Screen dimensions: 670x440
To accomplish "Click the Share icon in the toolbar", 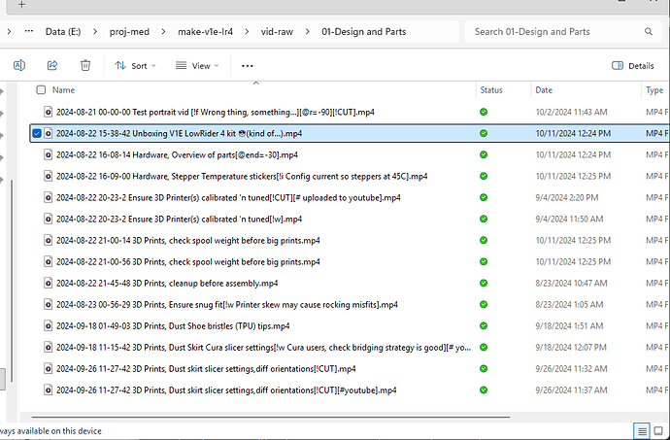I will click(52, 65).
